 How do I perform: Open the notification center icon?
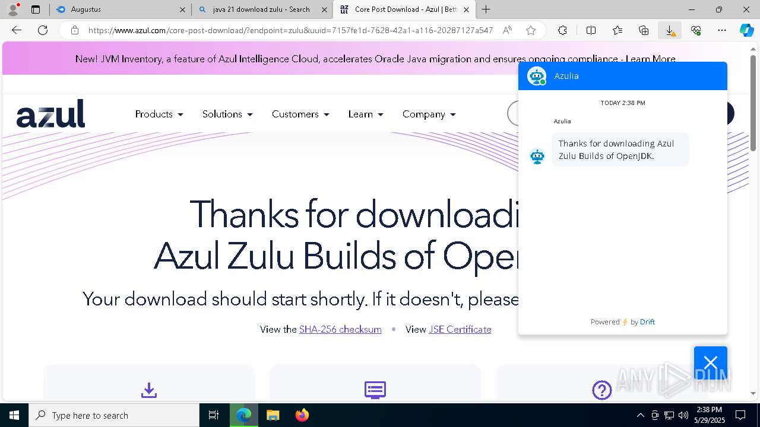740,415
